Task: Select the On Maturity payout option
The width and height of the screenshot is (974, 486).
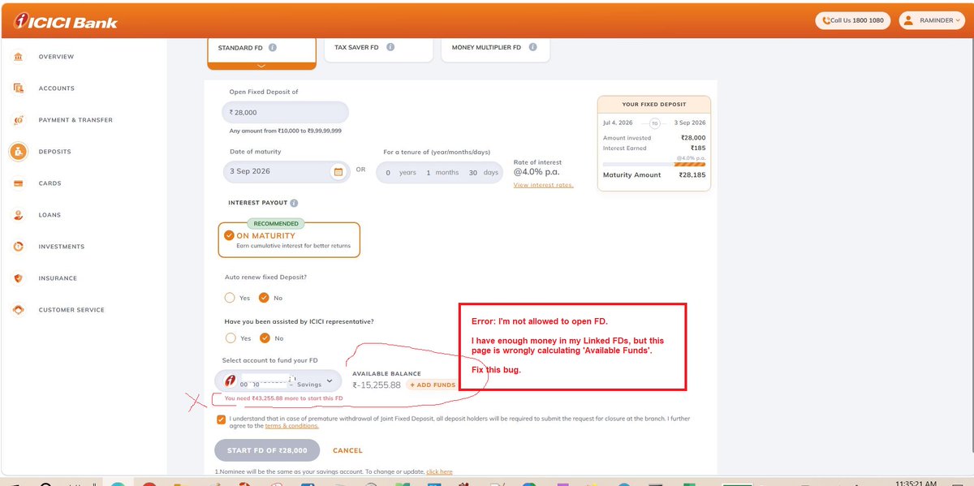Action: point(289,239)
